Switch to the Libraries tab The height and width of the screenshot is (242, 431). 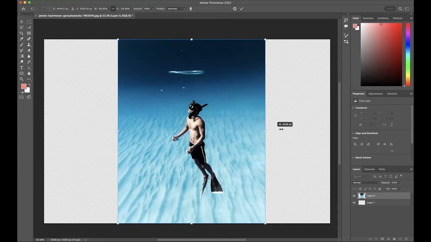pos(392,94)
